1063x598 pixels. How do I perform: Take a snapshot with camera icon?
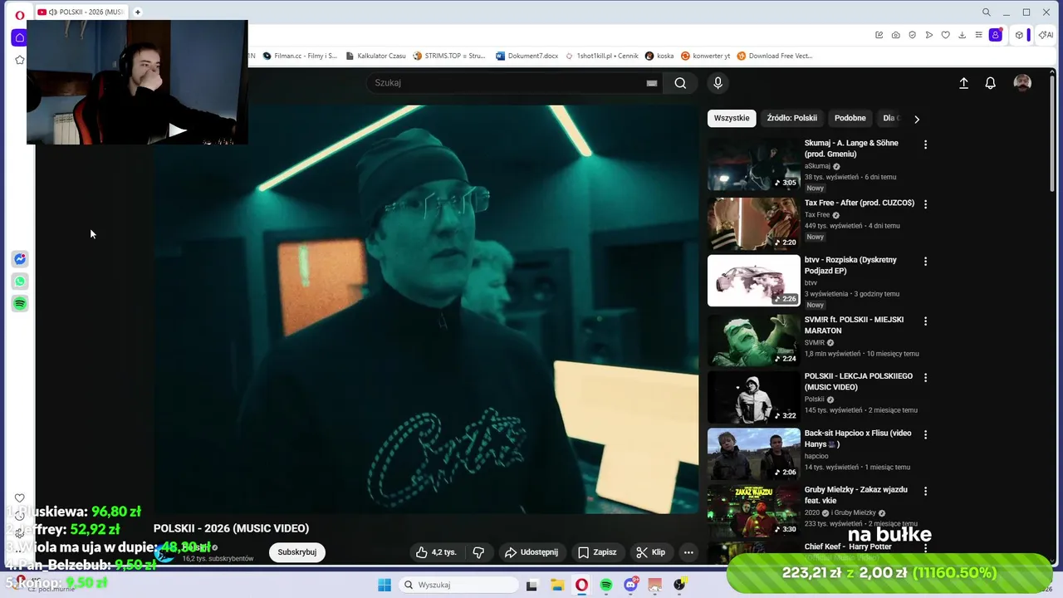coord(895,35)
